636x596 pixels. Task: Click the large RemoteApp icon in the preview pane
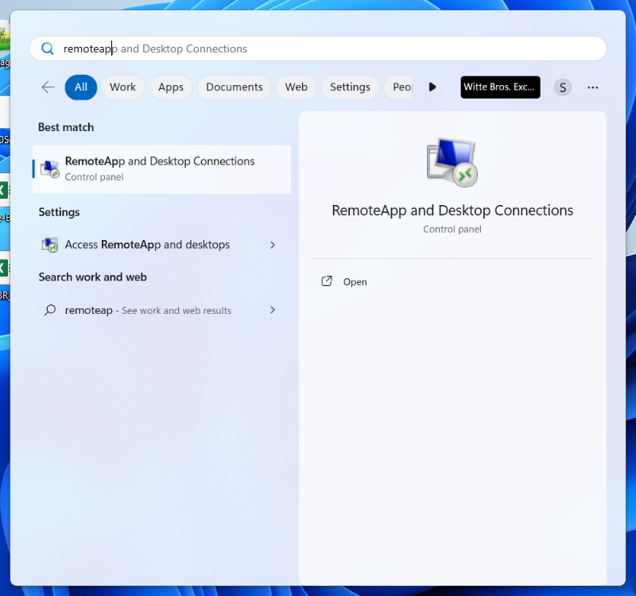click(452, 162)
